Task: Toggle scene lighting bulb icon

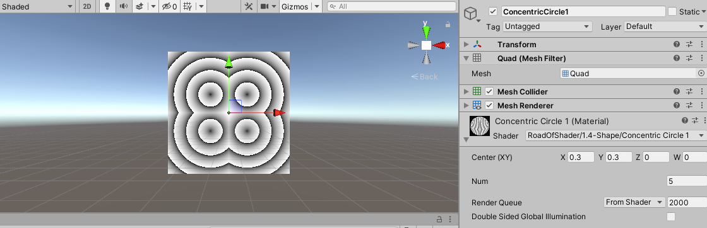Action: click(x=107, y=6)
